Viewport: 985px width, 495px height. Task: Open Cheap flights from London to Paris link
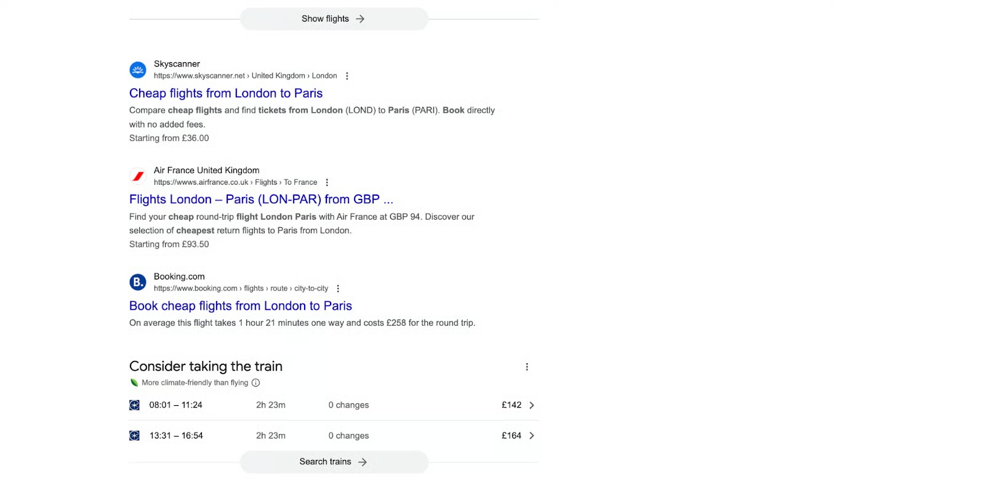coord(226,94)
